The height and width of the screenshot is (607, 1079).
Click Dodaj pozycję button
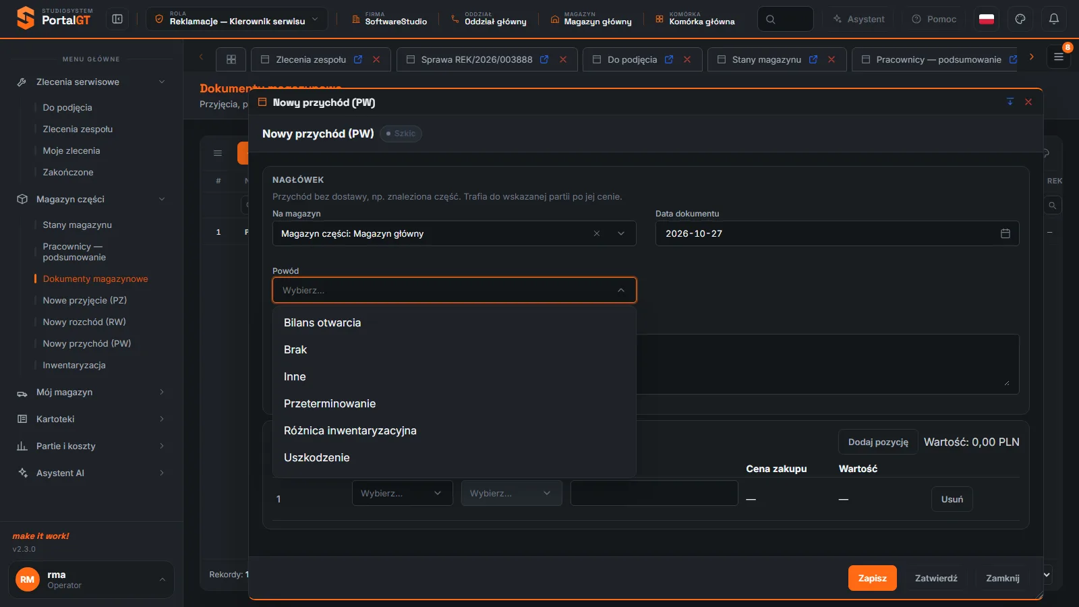878,442
